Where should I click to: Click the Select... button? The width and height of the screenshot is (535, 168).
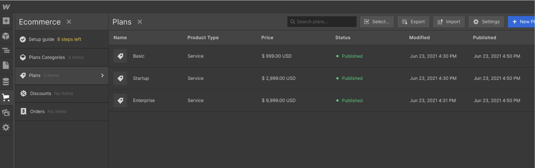[377, 22]
